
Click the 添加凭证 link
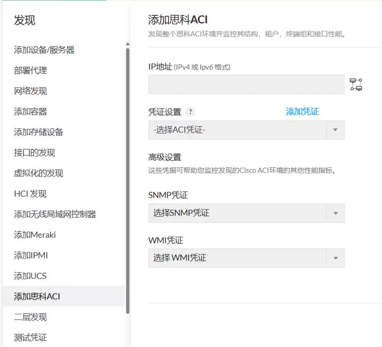(x=302, y=112)
